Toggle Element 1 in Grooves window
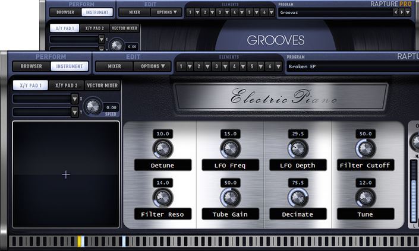This screenshot has width=419, height=251. (190, 12)
